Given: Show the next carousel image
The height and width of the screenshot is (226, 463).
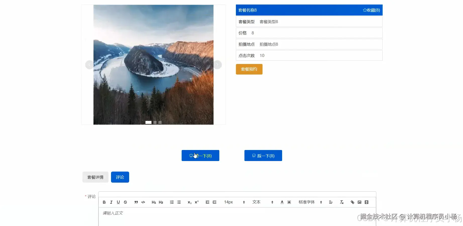Looking at the screenshot, I should (218, 65).
